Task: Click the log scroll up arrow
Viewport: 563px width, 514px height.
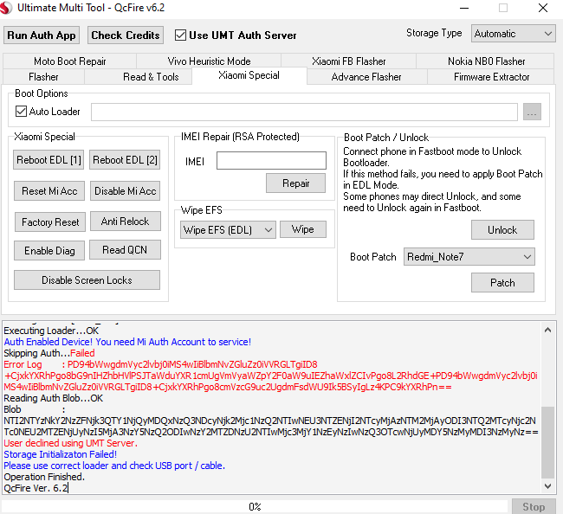Action: pyautogui.click(x=547, y=330)
